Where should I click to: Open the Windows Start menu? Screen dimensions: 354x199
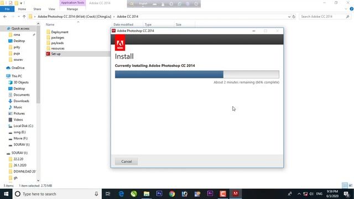[6, 194]
